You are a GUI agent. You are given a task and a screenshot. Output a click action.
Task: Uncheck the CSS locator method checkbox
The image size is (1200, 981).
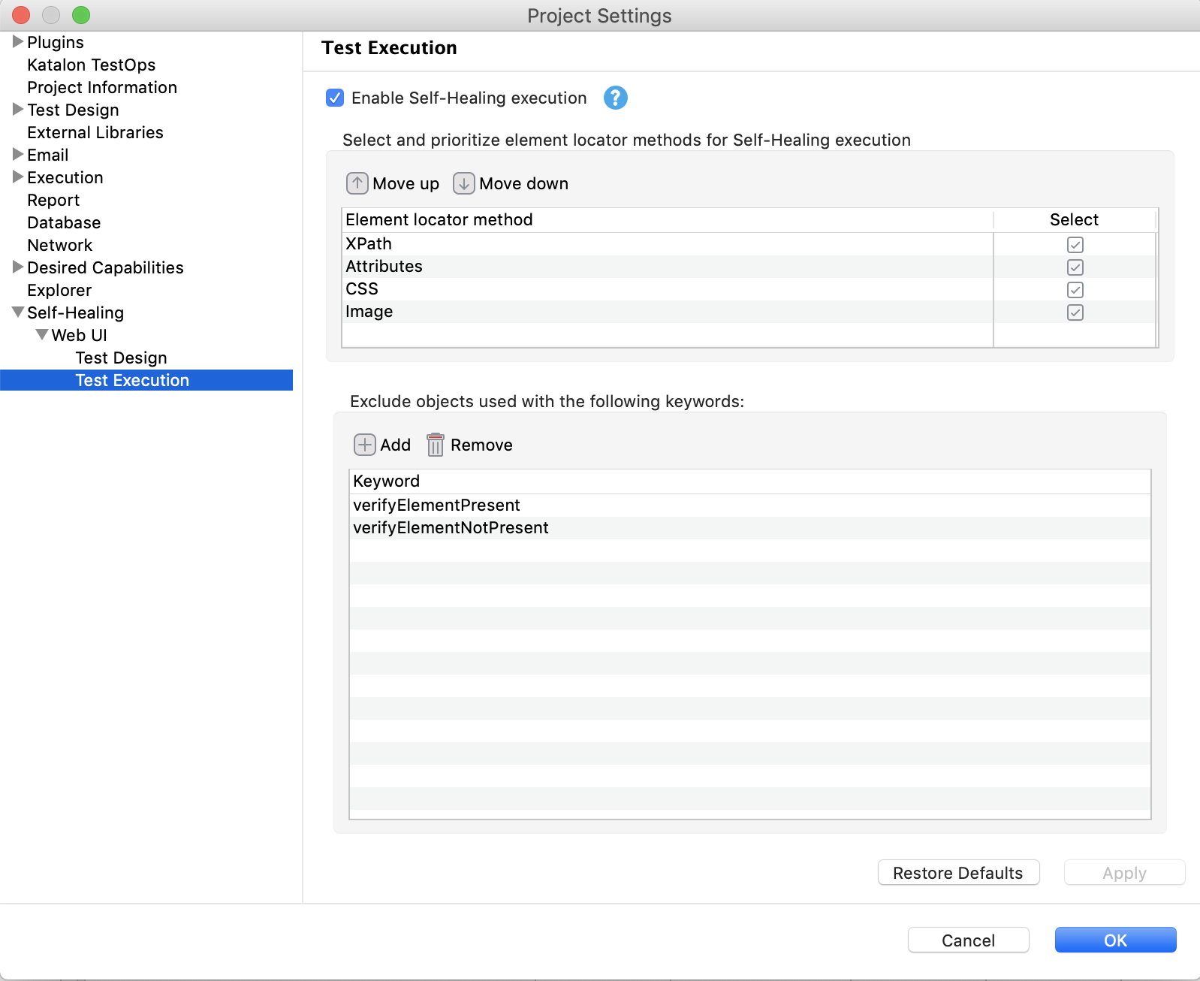pyautogui.click(x=1075, y=290)
